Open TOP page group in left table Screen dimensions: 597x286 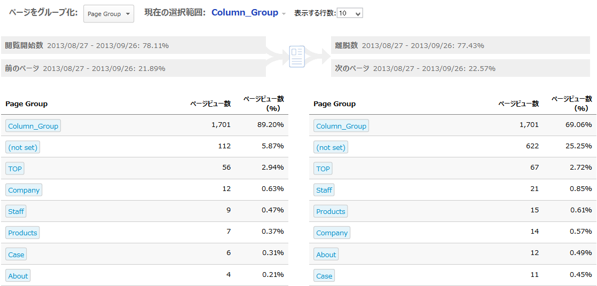[15, 169]
